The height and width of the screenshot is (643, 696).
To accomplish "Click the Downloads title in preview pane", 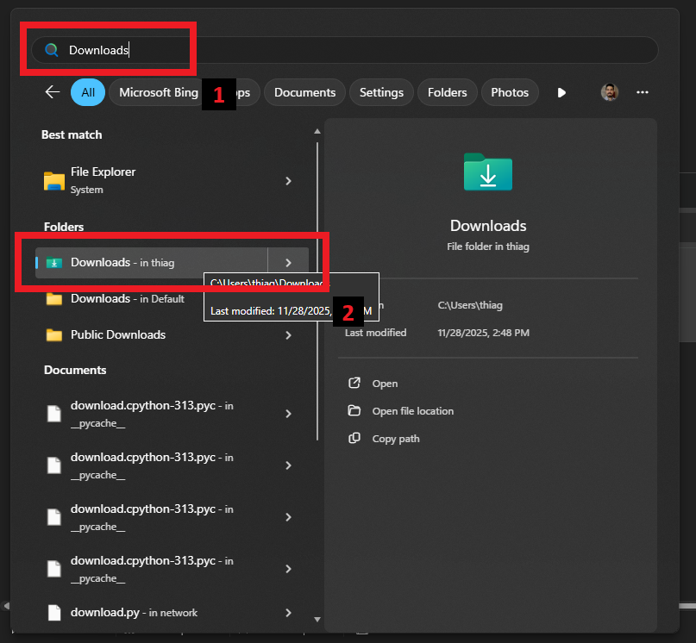I will pyautogui.click(x=488, y=226).
